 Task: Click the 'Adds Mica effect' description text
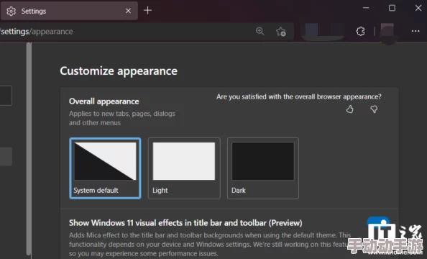[210, 245]
